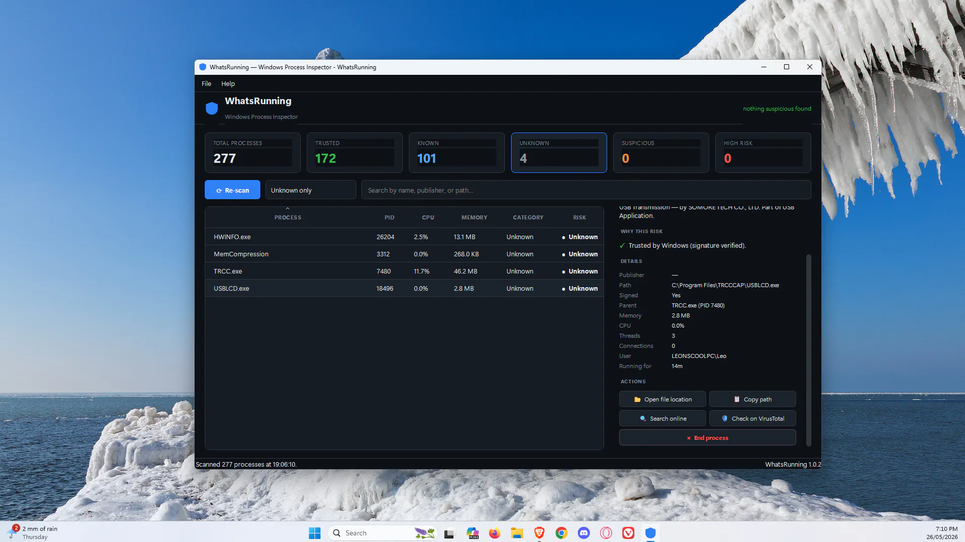Image resolution: width=965 pixels, height=542 pixels.
Task: Click the Unknown risk badge for HWINFO.exe
Action: click(580, 237)
